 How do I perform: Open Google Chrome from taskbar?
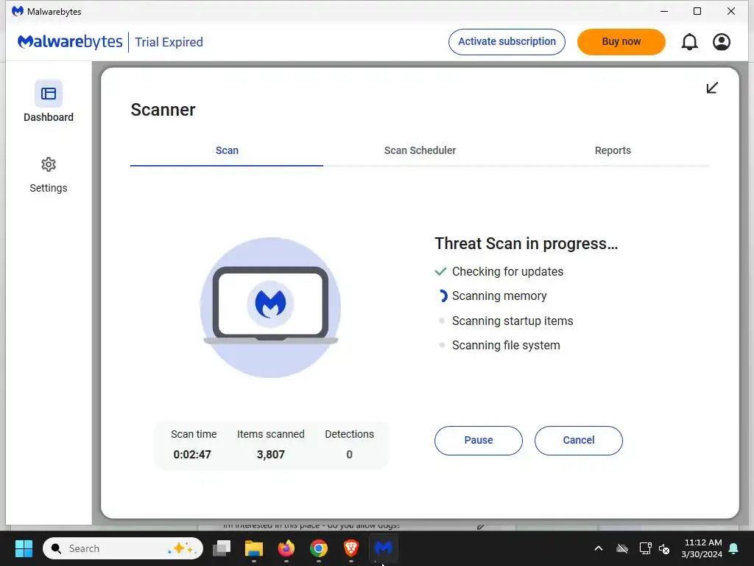(318, 548)
